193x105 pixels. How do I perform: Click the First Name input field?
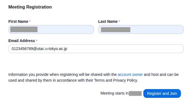coord(51,29)
